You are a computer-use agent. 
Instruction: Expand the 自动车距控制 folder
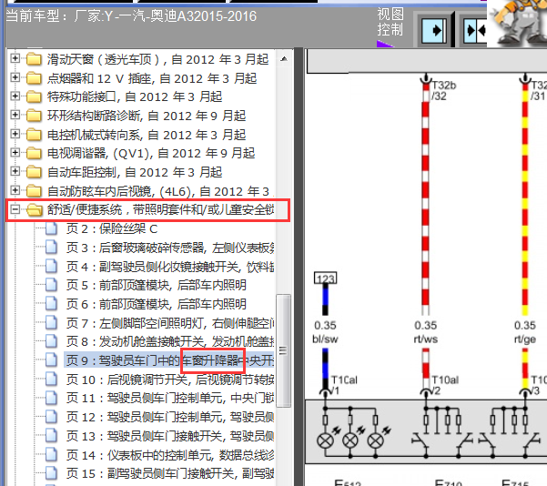15,171
